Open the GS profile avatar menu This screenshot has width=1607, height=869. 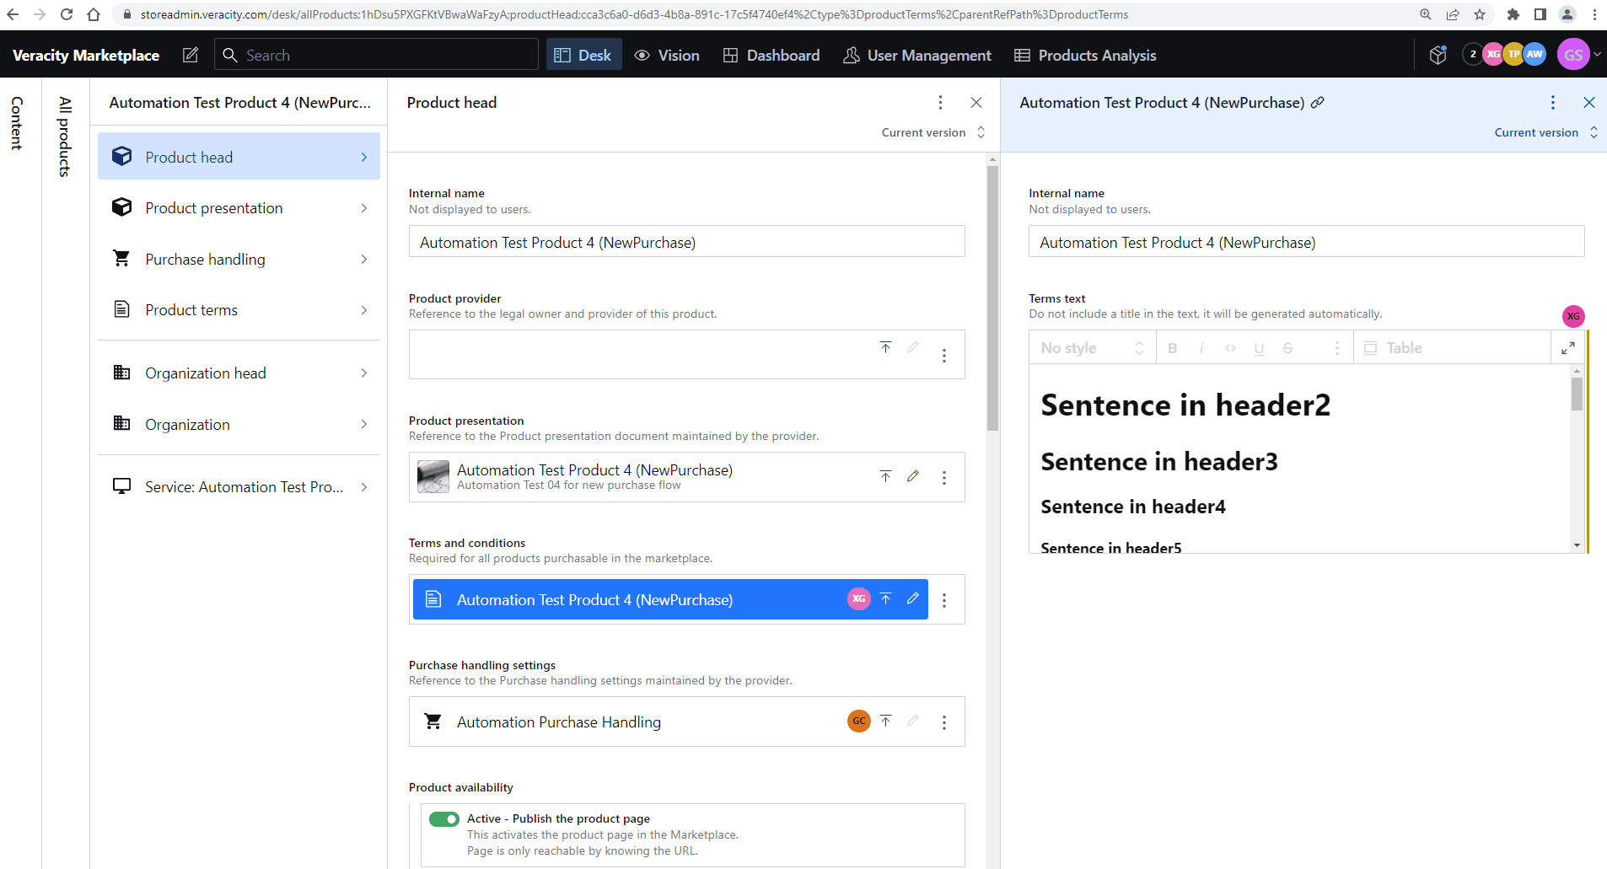(x=1573, y=55)
